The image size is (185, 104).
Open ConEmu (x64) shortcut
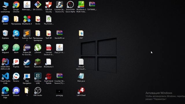38,76
